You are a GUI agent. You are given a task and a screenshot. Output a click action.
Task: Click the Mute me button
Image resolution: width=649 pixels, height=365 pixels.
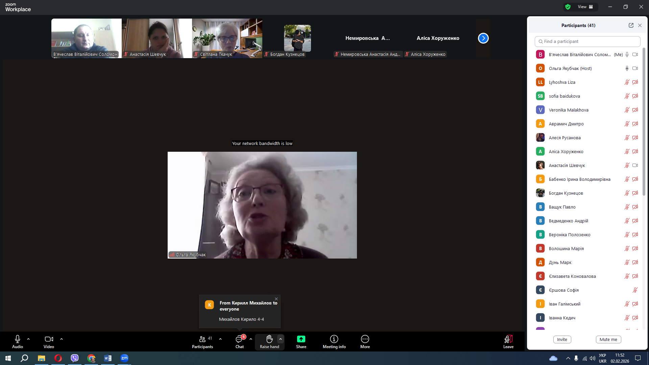click(608, 340)
